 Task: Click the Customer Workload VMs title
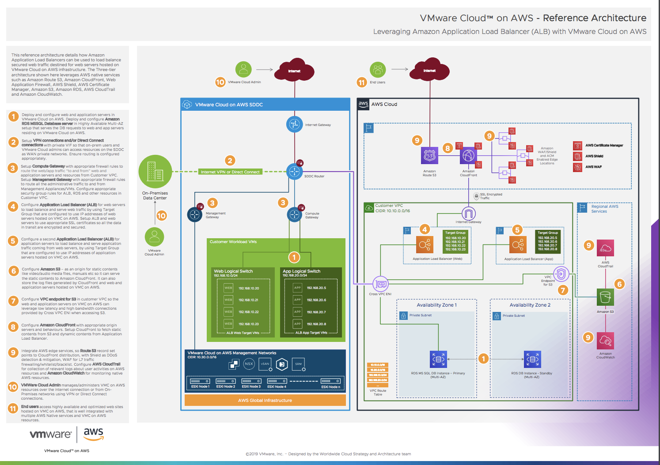[x=233, y=242]
